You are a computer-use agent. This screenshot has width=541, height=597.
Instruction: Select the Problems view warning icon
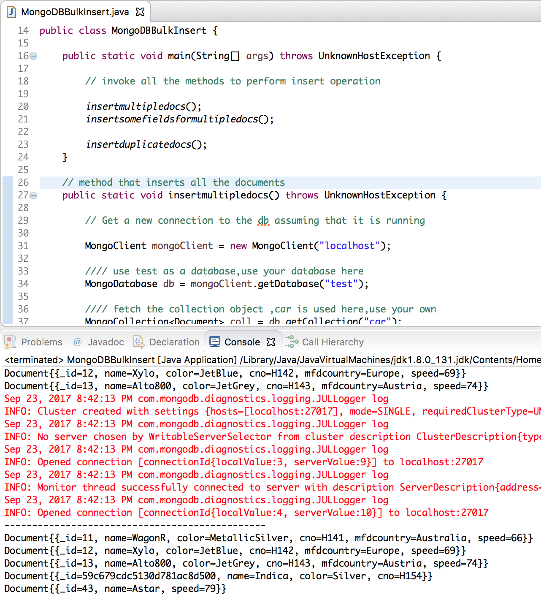[9, 342]
